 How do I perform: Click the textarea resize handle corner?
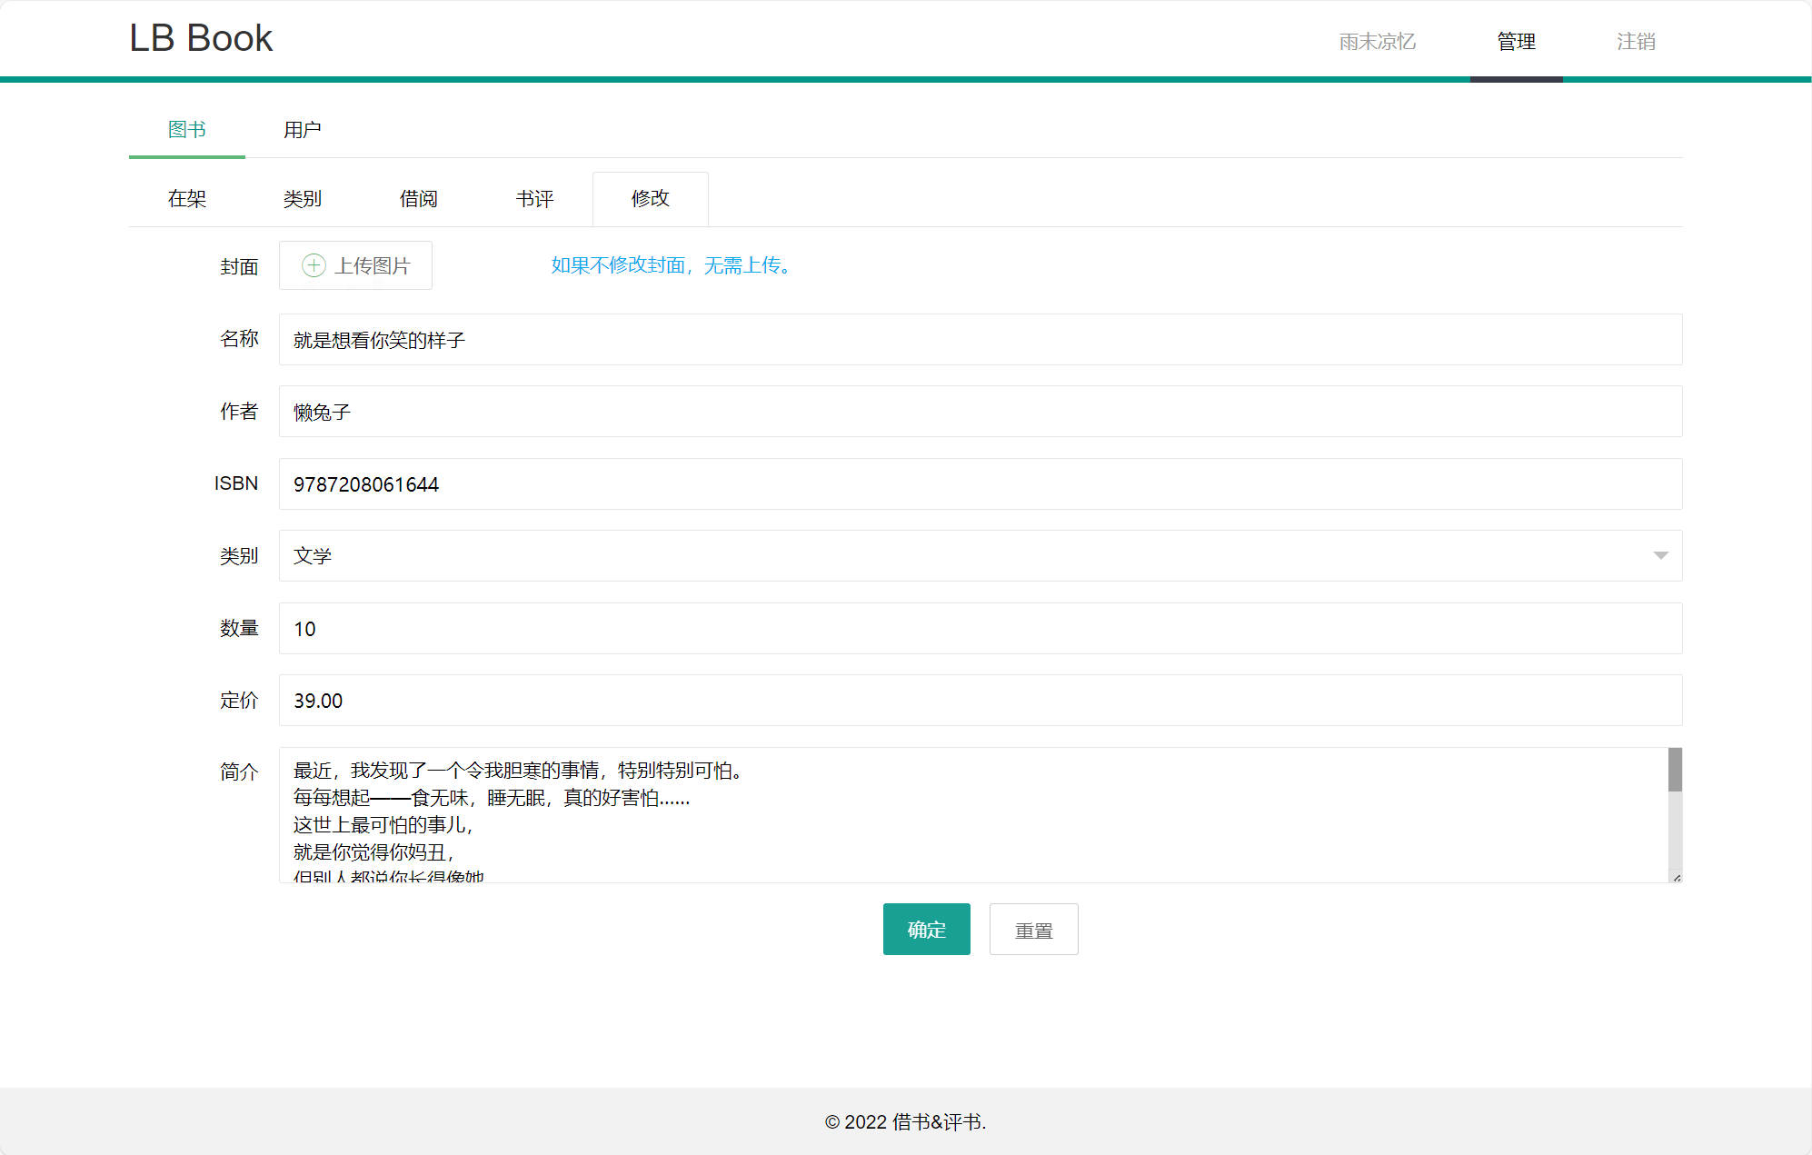1677,877
